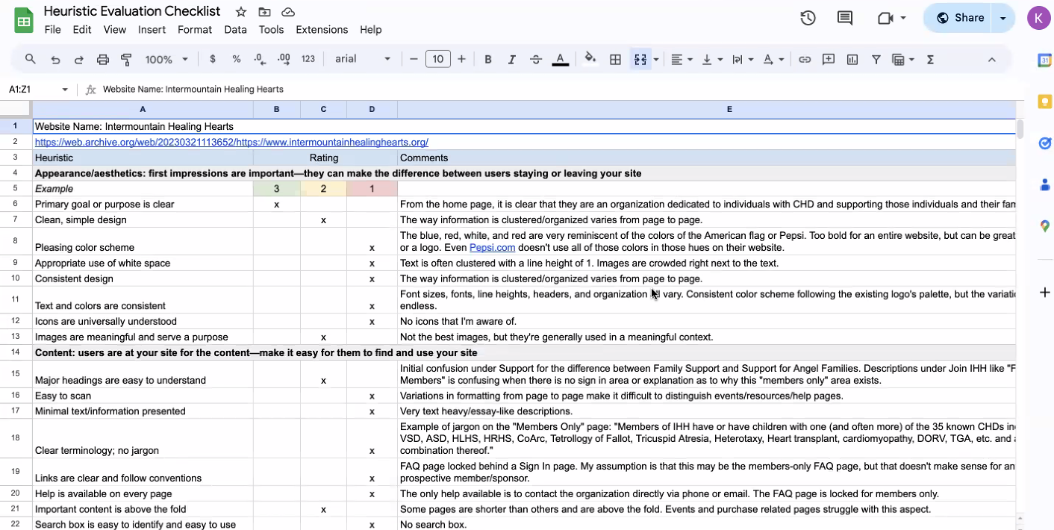Screen dimensions: 1054x530
Task: Open the 123 number formats menu
Action: pyautogui.click(x=308, y=59)
